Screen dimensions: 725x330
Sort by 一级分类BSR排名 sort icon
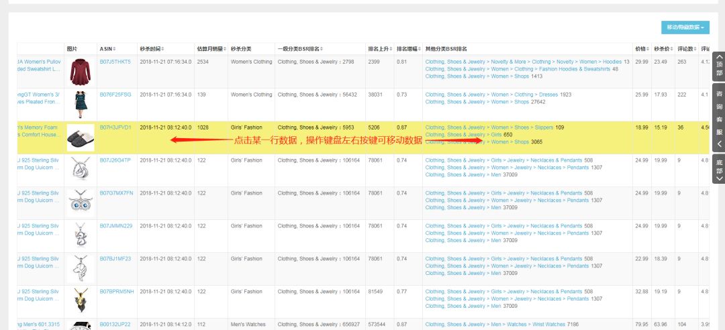click(x=322, y=49)
